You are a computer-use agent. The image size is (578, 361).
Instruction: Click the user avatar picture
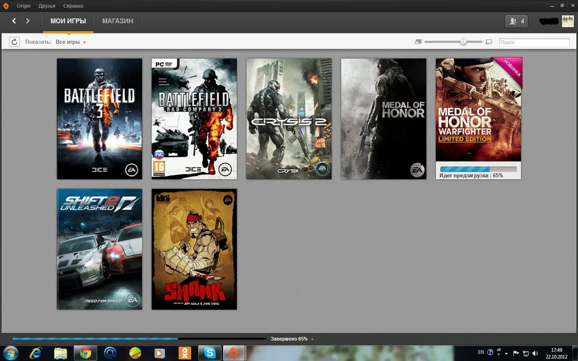(568, 21)
